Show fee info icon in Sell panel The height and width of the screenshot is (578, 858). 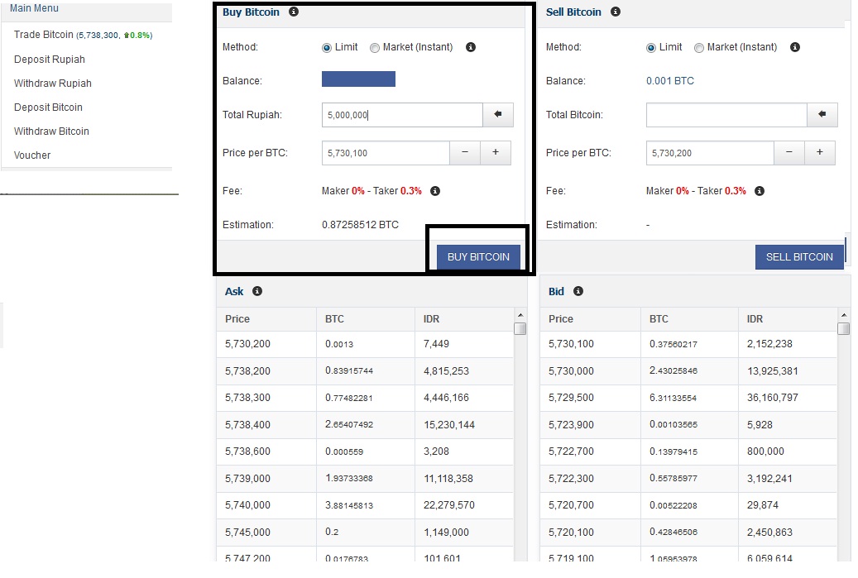point(760,191)
